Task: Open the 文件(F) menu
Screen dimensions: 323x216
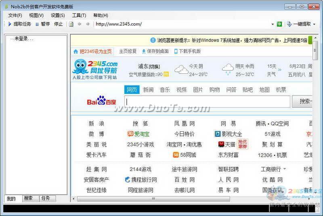Action: point(15,15)
